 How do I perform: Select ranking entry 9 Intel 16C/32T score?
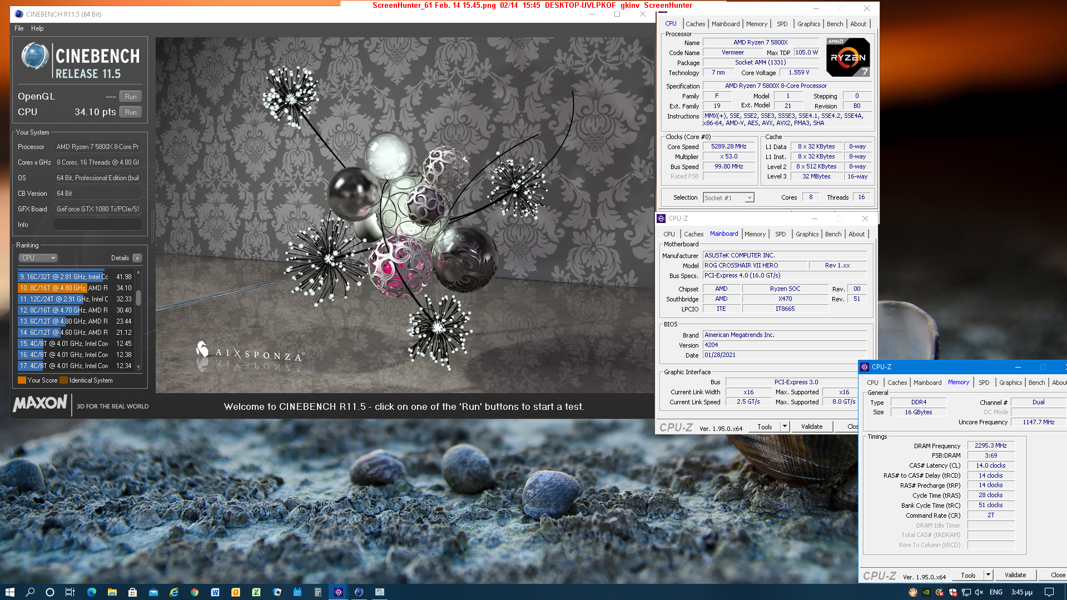click(76, 276)
